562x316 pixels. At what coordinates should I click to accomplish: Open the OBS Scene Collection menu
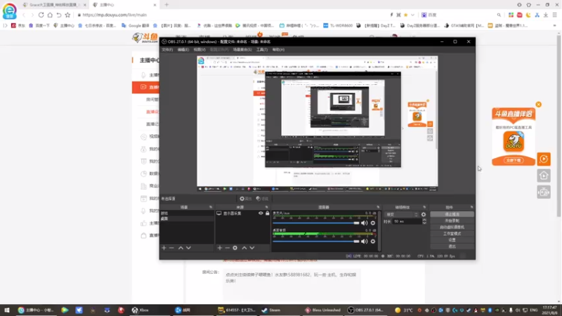[x=242, y=50]
